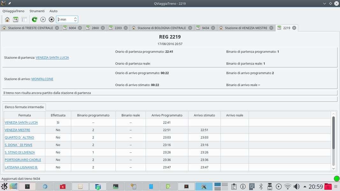The height and width of the screenshot is (191, 340).
Task: Click the volume speaker tray icon
Action: 296,187
